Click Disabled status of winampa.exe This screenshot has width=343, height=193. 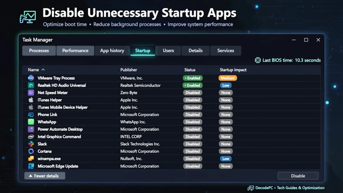point(193,158)
